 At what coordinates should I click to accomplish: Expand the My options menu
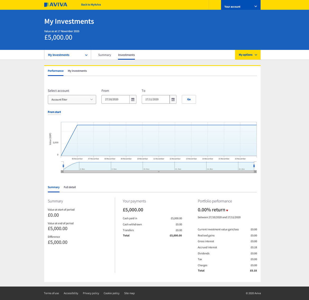(x=248, y=55)
